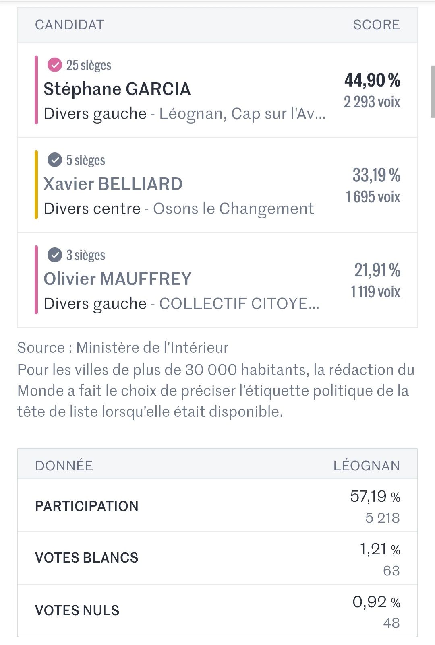Click the CANDIDAT column header

(70, 25)
